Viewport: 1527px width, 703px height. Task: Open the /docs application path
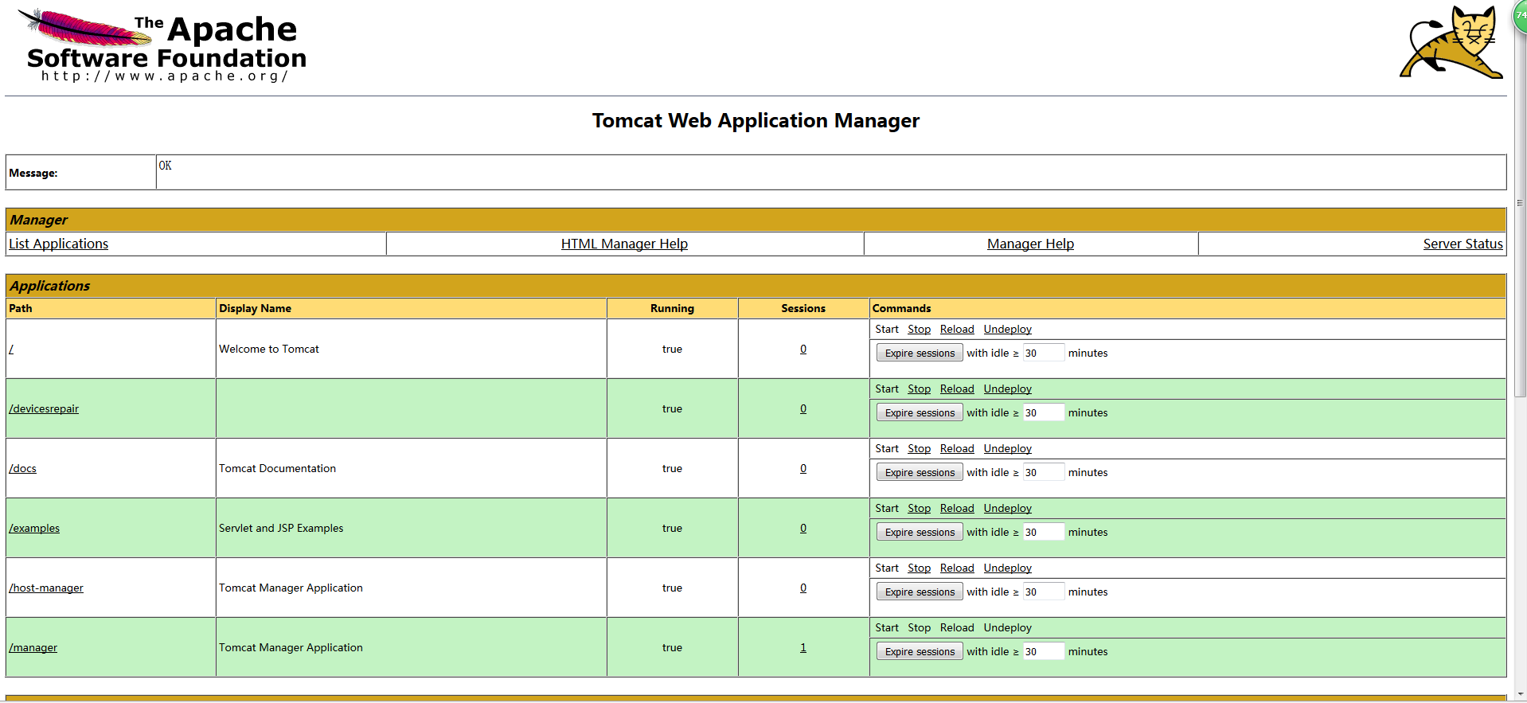tap(22, 468)
